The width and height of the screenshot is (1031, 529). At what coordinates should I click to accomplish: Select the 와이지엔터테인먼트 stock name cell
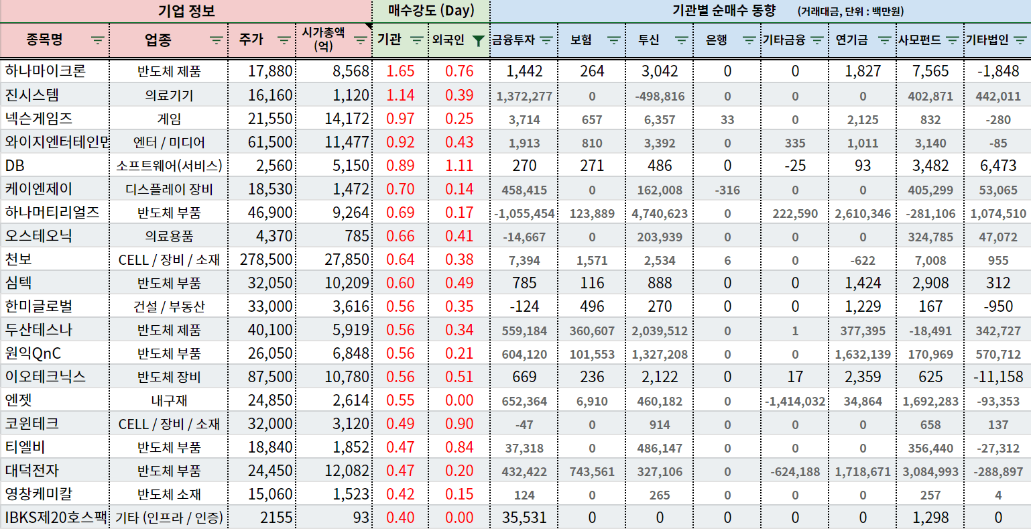54,141
